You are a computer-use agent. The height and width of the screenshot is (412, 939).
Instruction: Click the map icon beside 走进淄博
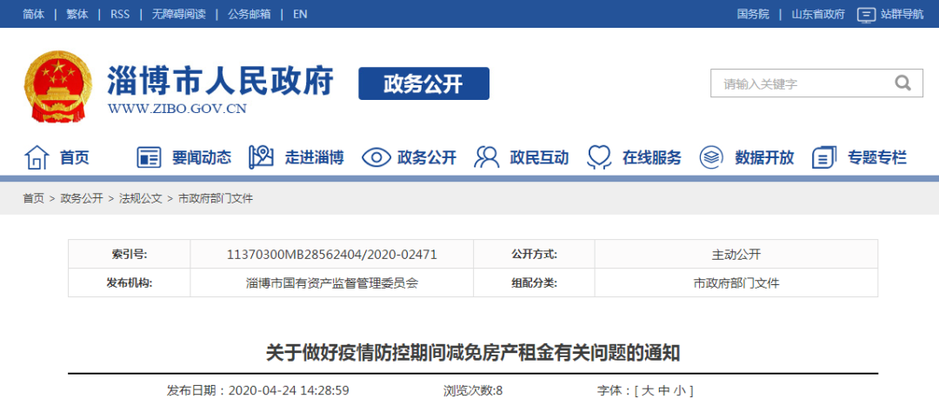click(x=261, y=157)
